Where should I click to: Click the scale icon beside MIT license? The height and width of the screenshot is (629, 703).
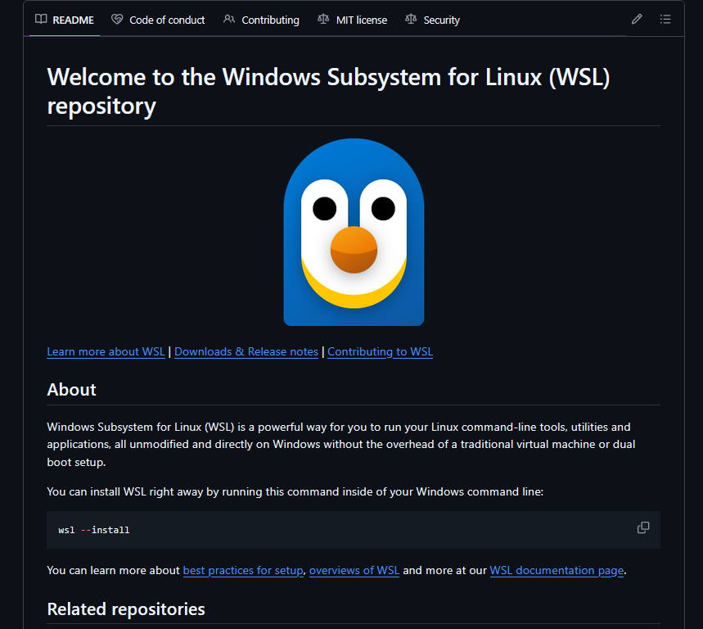click(x=323, y=20)
